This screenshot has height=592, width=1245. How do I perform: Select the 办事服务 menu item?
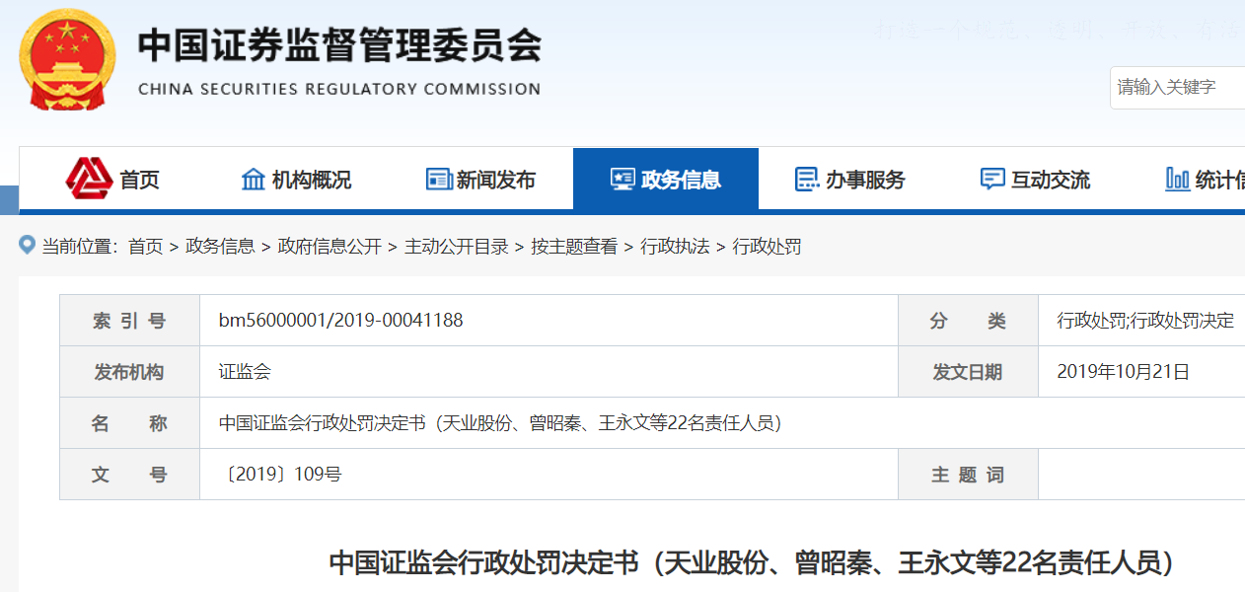pyautogui.click(x=865, y=180)
